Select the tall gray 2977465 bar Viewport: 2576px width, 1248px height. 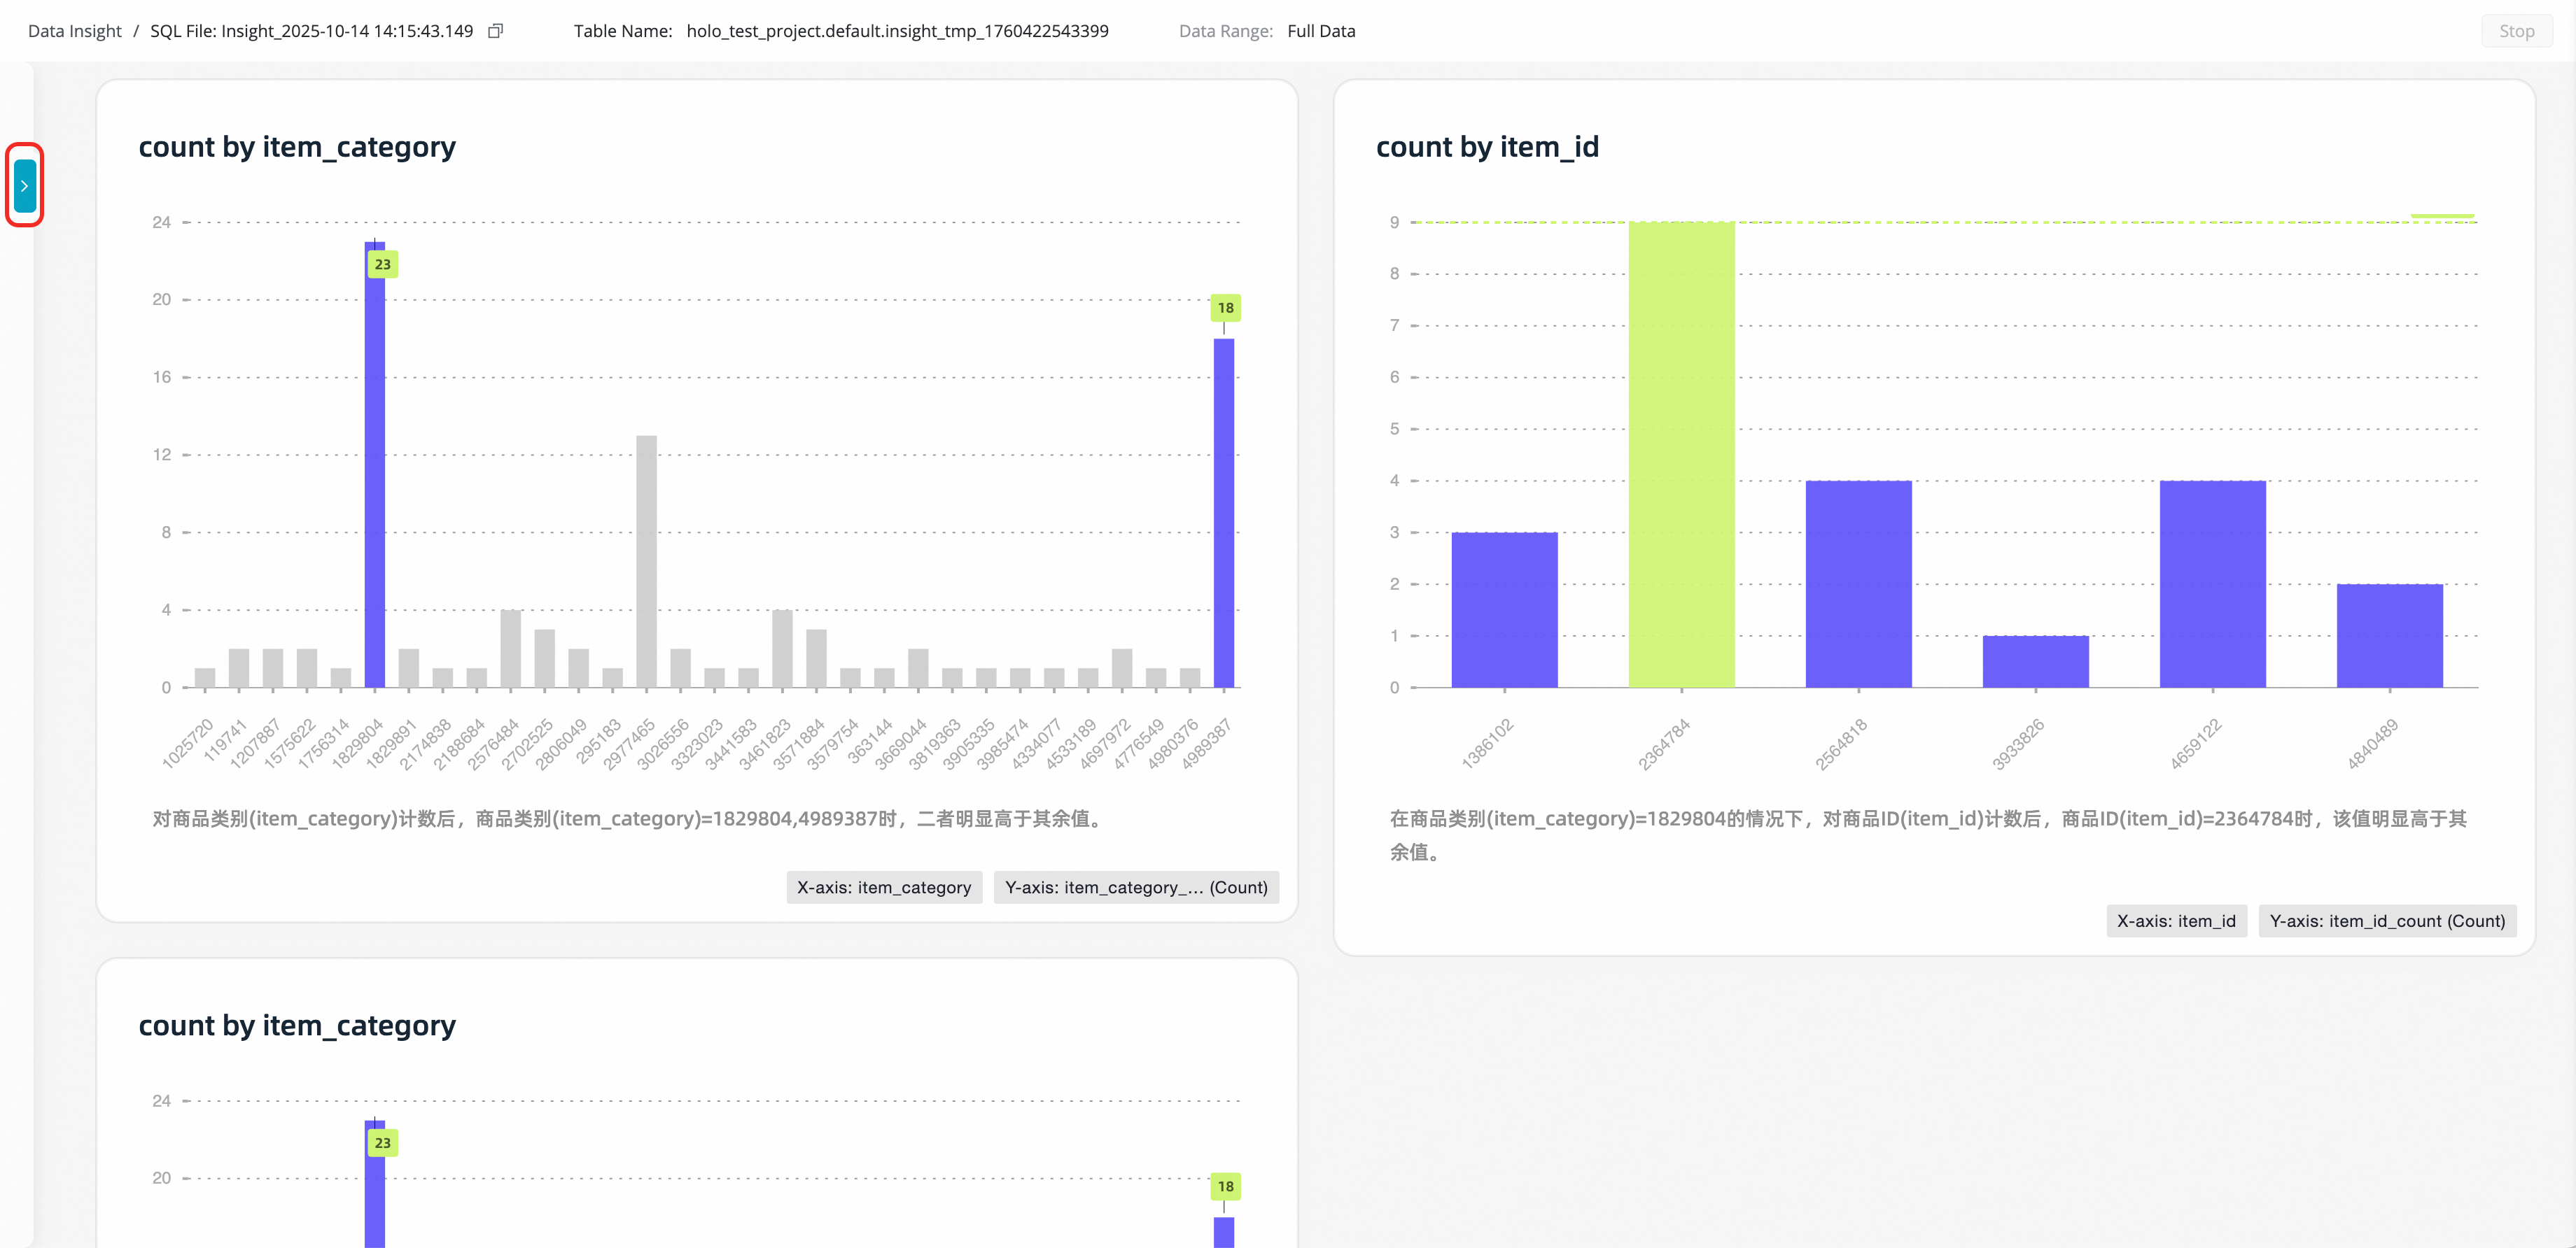point(646,560)
